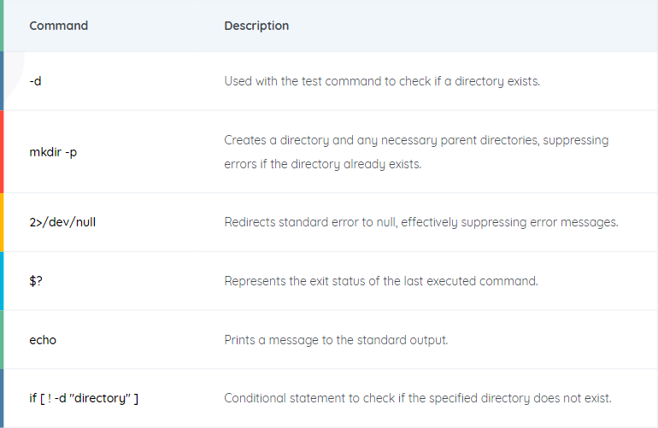Click "errors if the directory already exists" line

coord(323,164)
